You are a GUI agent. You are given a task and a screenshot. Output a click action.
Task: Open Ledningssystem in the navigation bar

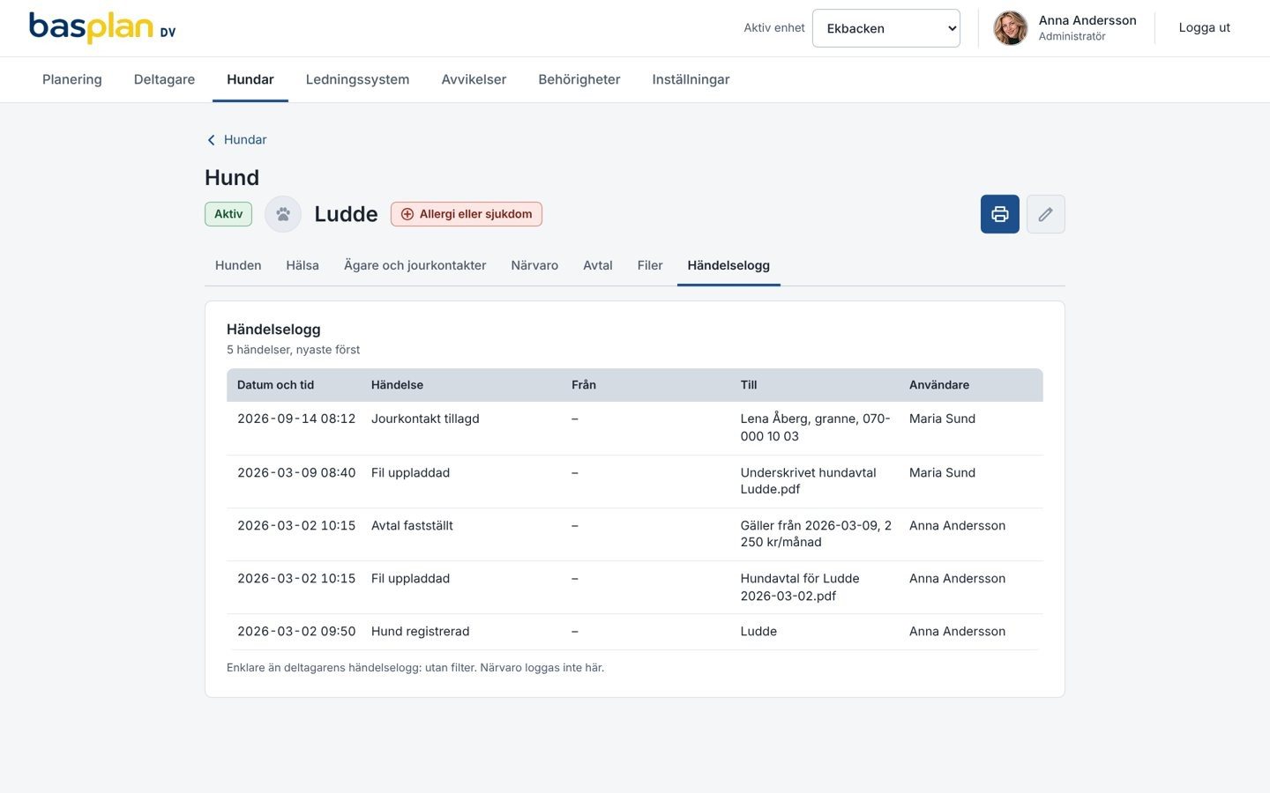(357, 79)
